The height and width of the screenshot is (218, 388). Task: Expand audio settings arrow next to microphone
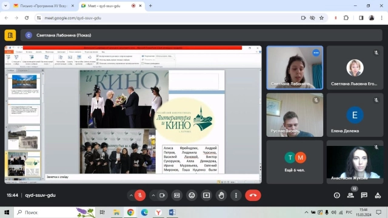(131, 195)
